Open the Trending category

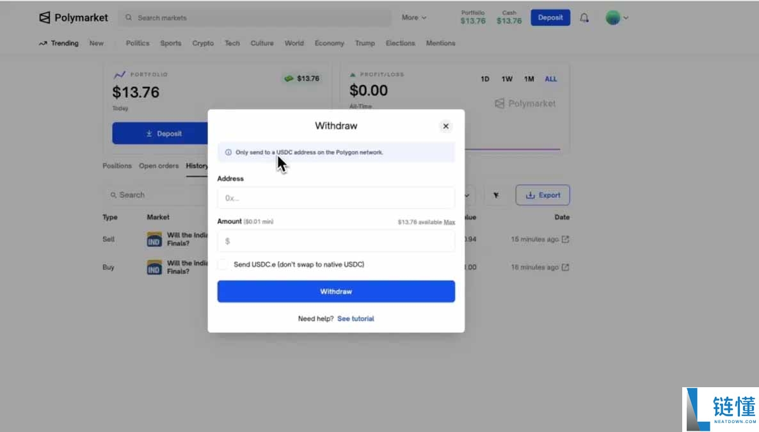(x=65, y=43)
